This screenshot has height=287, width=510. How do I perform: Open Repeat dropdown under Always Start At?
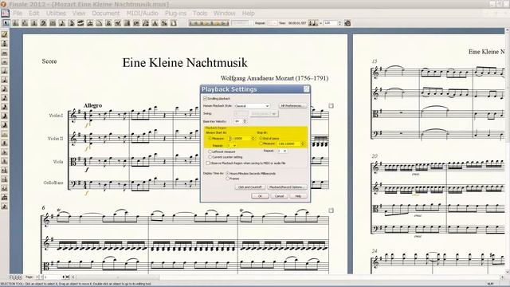tap(232, 145)
